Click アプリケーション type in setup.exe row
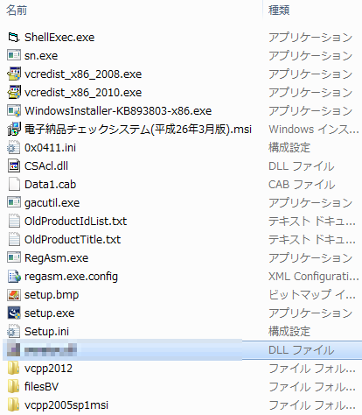362x415 pixels. [x=310, y=313]
